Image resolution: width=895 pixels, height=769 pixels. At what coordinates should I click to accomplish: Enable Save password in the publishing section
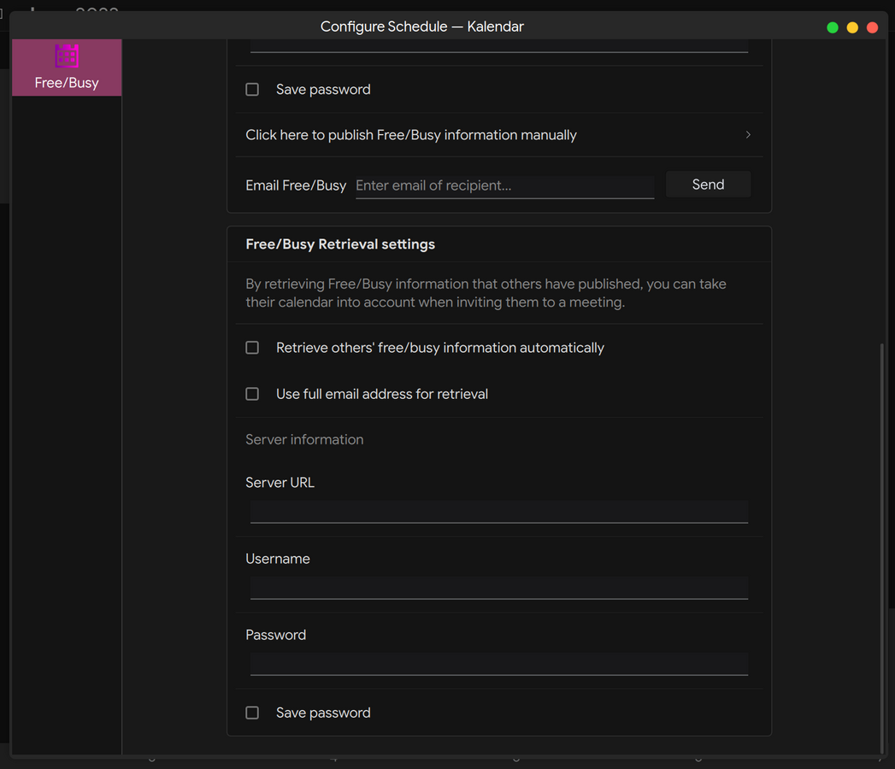[252, 90]
